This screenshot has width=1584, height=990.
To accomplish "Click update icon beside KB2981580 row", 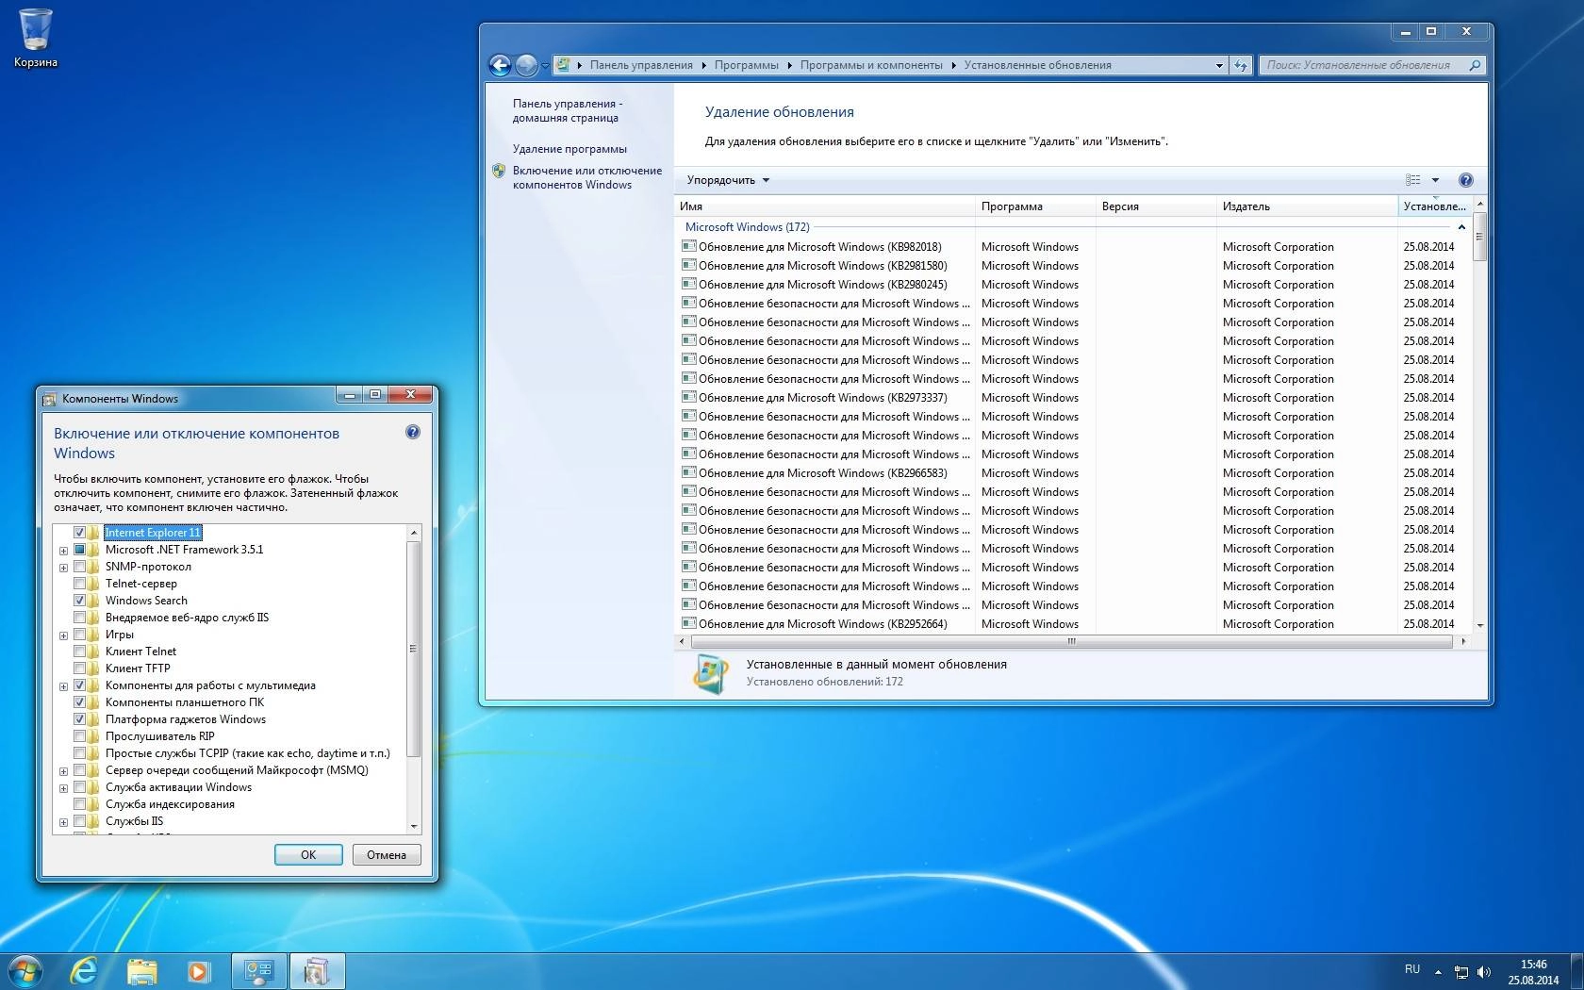I will tap(688, 265).
